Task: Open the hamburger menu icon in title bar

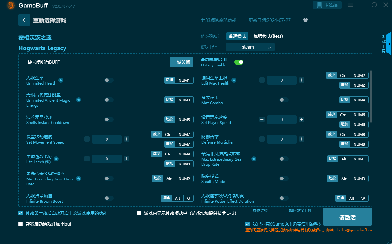Action: (x=350, y=5)
